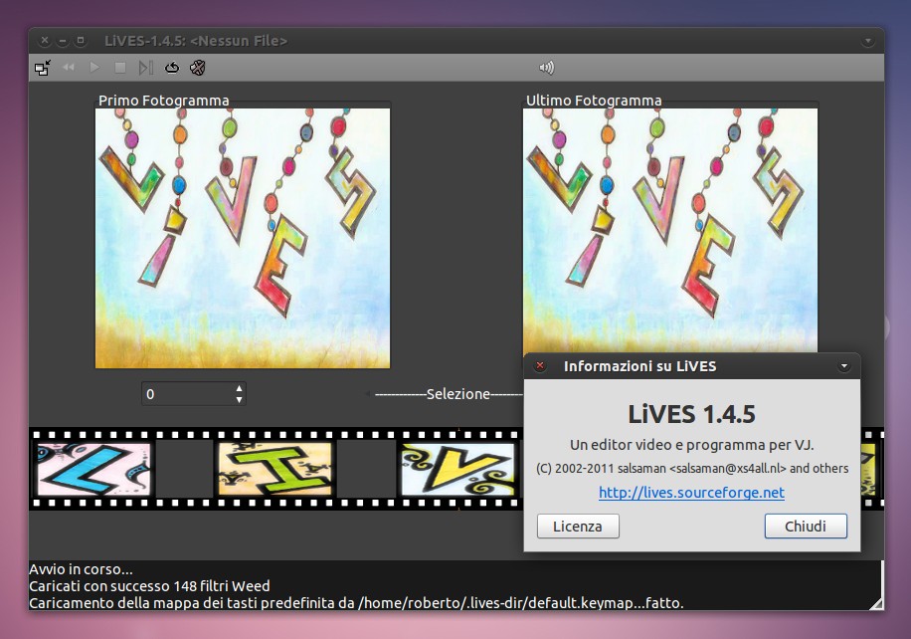Toggle loop continuous playback icon
The width and height of the screenshot is (911, 639).
pos(172,68)
